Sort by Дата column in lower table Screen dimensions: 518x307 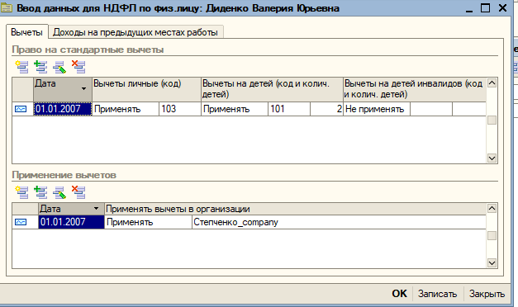[x=71, y=209]
